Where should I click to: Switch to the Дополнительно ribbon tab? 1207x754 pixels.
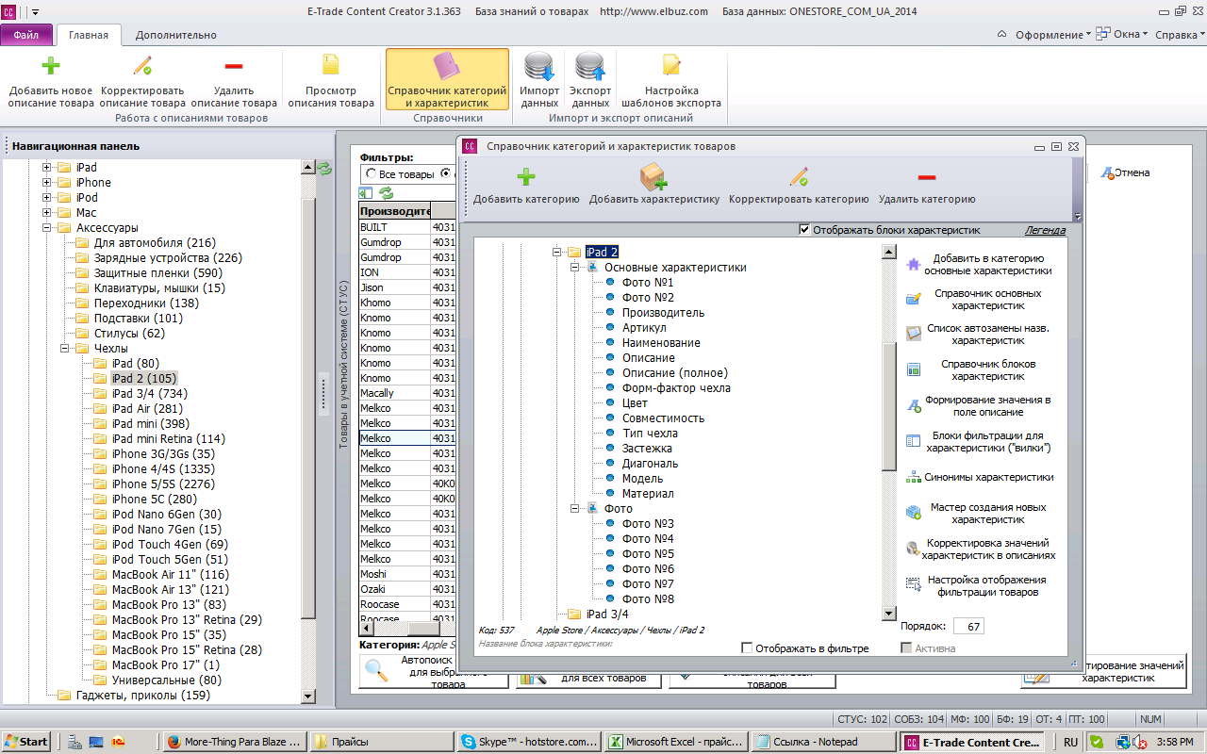pos(175,35)
